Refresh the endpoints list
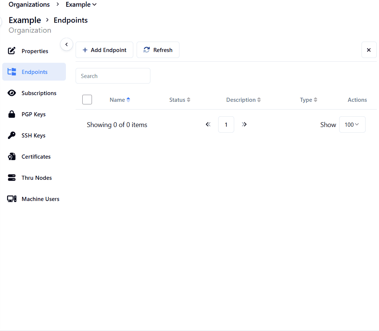The height and width of the screenshot is (331, 379). click(x=158, y=50)
